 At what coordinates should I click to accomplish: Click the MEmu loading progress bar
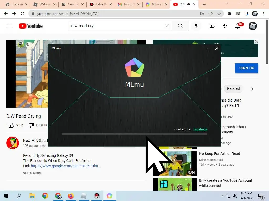point(134,134)
